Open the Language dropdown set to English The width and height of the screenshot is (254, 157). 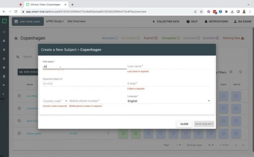pos(169,101)
